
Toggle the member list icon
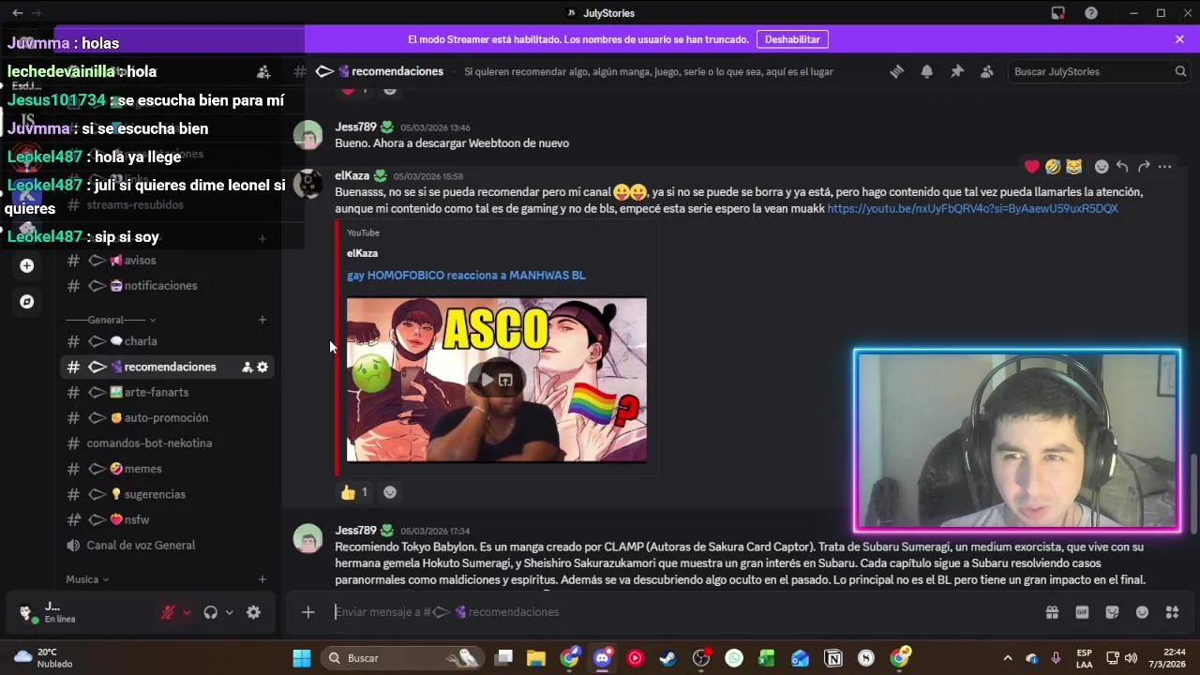tap(987, 71)
